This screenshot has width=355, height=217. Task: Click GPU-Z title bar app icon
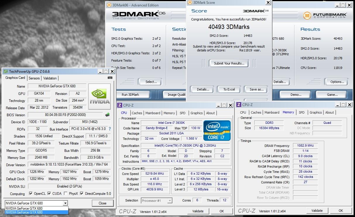6,71
